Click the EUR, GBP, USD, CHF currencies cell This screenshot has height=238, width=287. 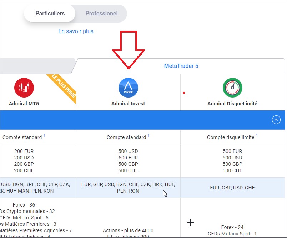(232, 188)
